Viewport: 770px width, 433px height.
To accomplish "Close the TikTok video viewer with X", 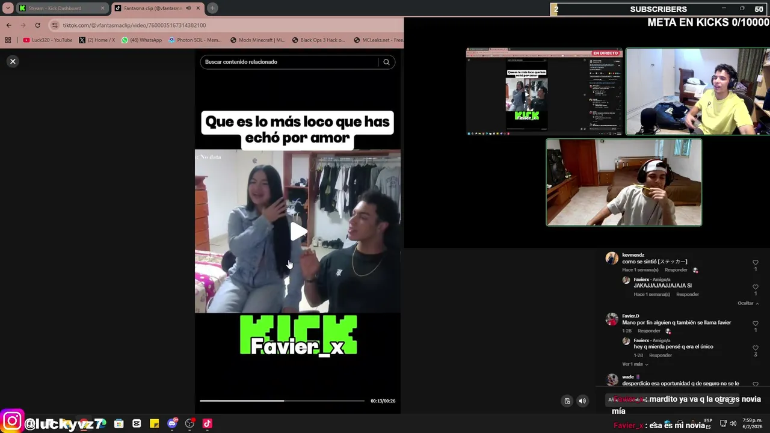I will [x=13, y=61].
